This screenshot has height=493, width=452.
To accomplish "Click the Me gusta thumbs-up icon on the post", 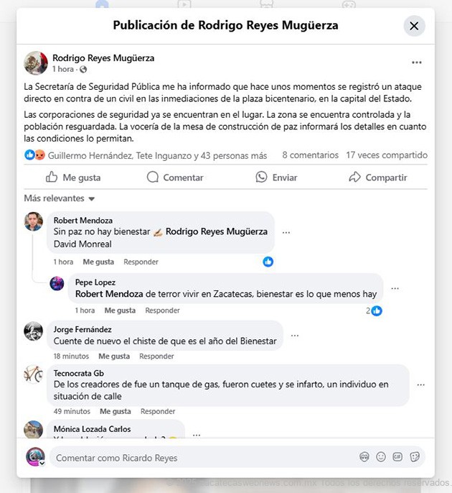I will pyautogui.click(x=52, y=177).
